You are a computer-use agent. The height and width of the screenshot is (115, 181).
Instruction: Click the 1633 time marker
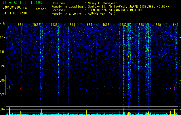(54, 25)
